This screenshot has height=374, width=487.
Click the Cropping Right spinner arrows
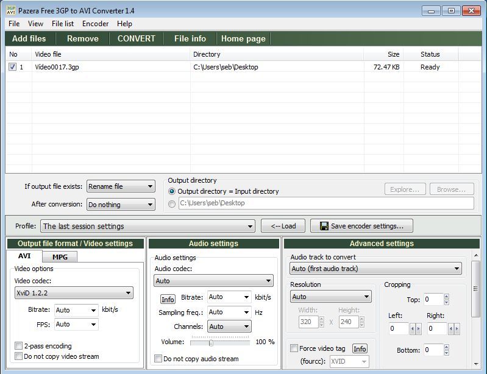(x=454, y=328)
